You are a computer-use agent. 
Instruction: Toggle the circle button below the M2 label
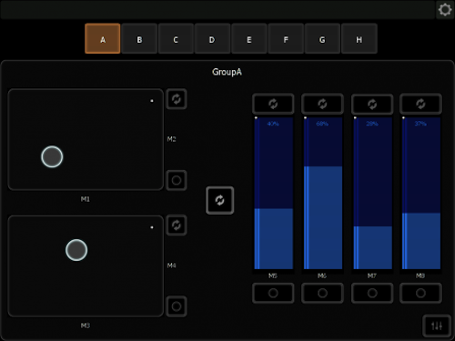click(x=177, y=180)
